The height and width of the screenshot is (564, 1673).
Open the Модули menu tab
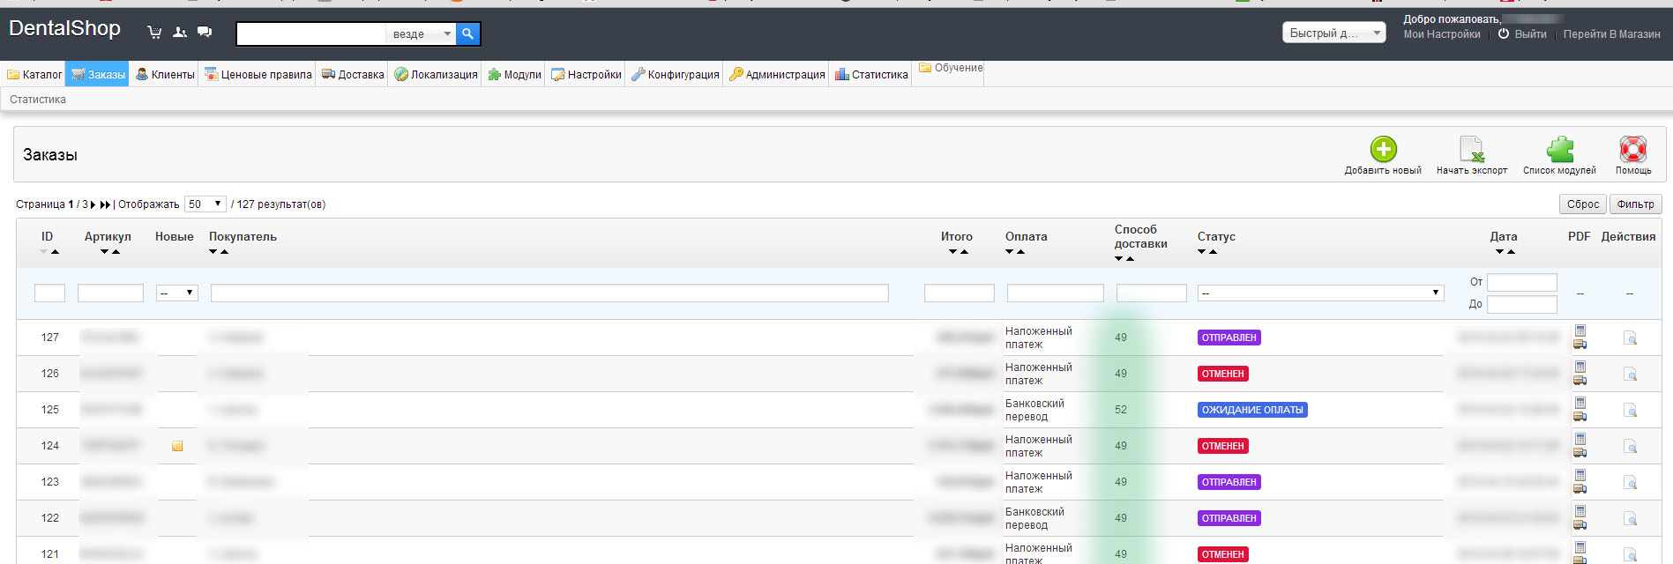click(514, 75)
